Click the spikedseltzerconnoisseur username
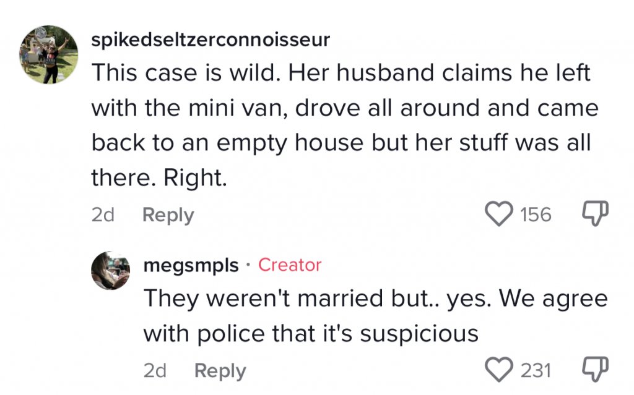 [x=211, y=40]
